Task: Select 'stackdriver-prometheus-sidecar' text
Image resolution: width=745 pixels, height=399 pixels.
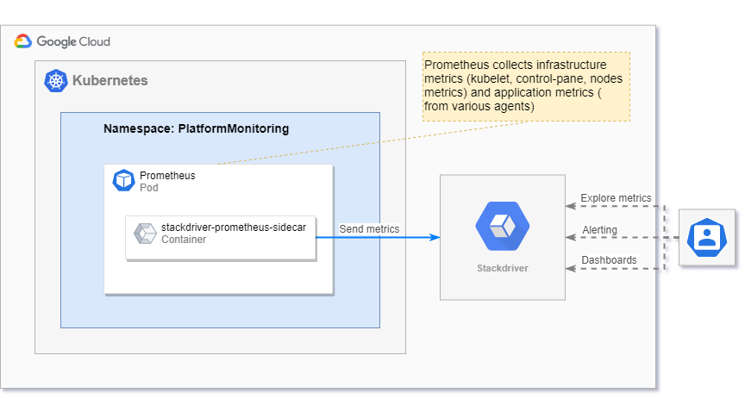Action: tap(234, 227)
